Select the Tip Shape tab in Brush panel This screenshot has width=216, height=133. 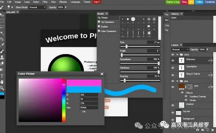pos(108,17)
